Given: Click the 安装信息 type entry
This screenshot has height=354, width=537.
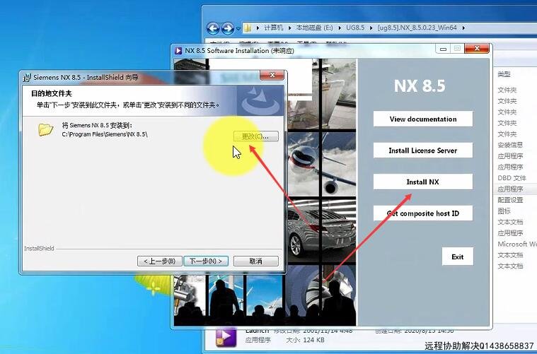Looking at the screenshot, I should (510, 145).
